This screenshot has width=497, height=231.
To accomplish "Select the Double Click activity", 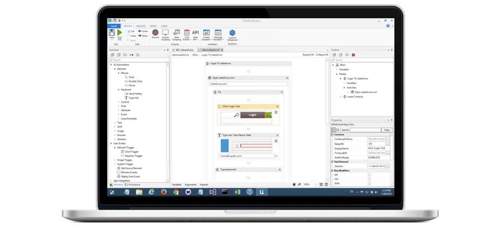I will pos(133,81).
